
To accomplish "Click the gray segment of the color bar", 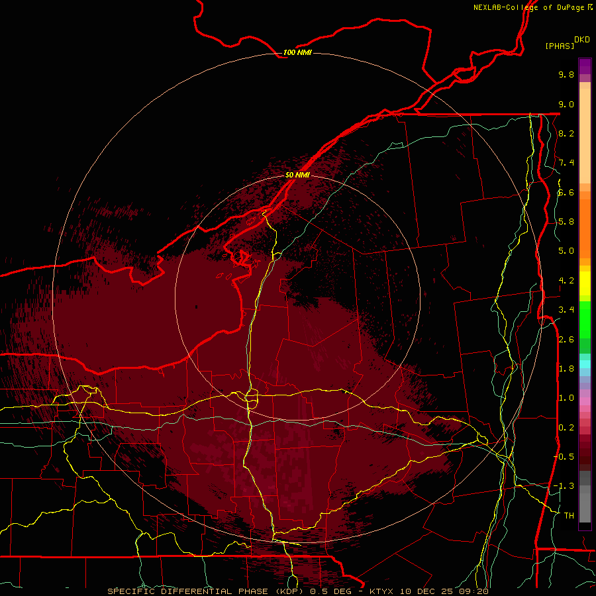I will click(585, 496).
